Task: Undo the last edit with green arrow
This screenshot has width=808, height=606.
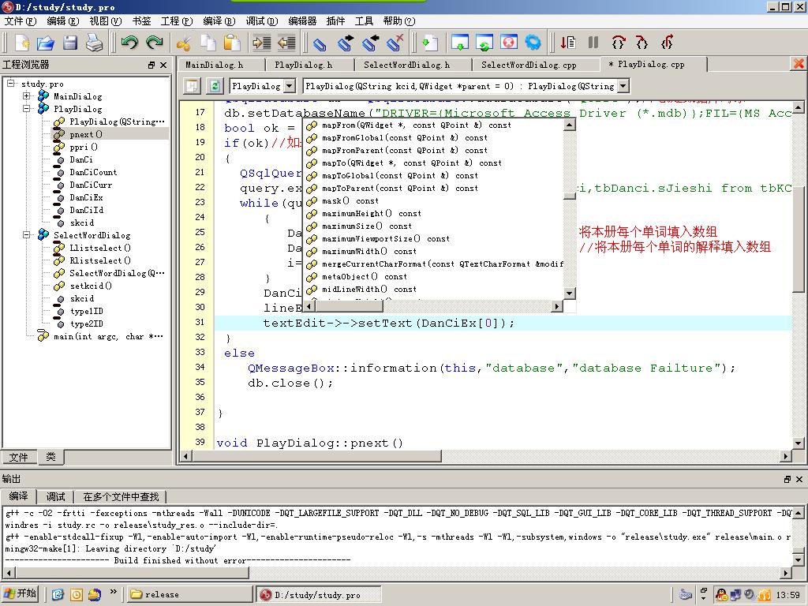Action: [x=130, y=43]
